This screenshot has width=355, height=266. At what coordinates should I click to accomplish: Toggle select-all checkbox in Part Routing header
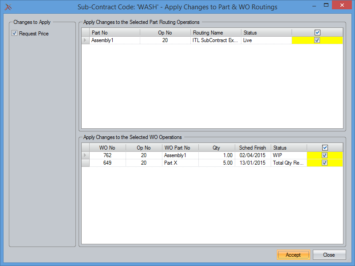[317, 33]
